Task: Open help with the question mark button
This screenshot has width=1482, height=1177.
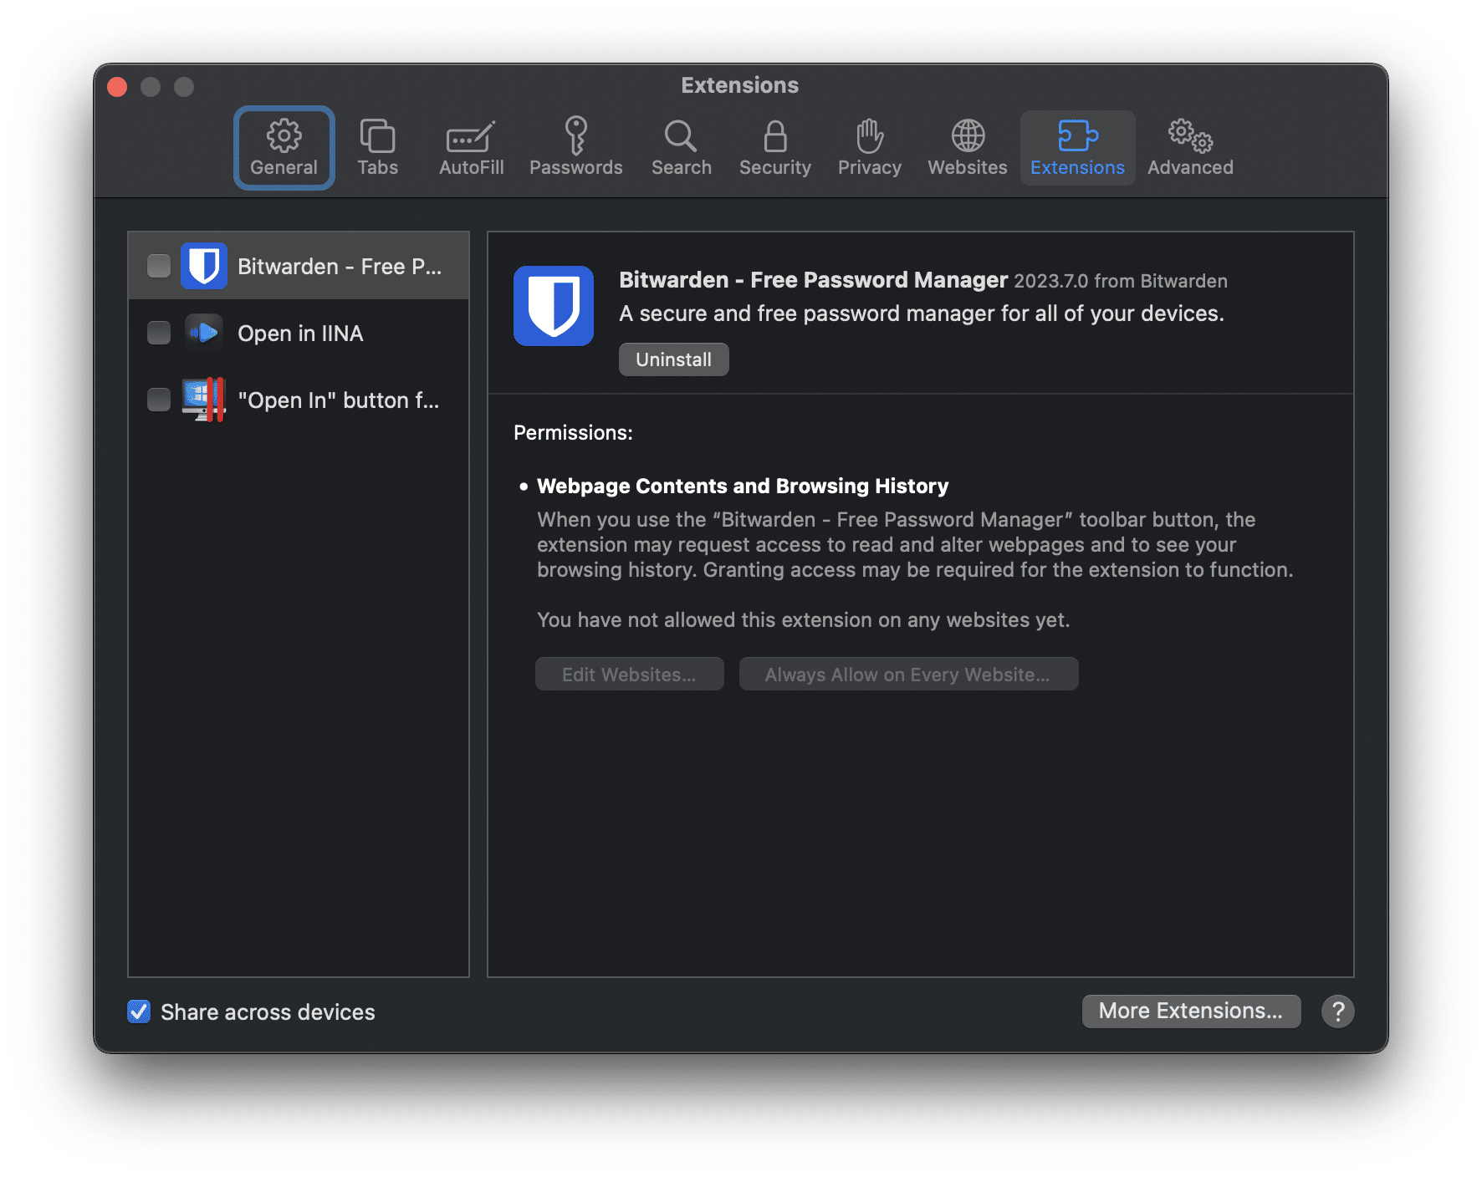Action: pos(1337,1011)
